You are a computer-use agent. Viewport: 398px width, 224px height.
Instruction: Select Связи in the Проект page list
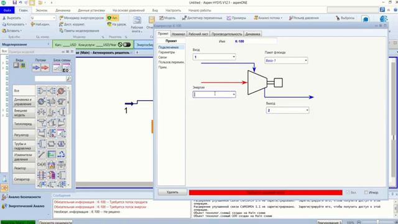pyautogui.click(x=162, y=57)
